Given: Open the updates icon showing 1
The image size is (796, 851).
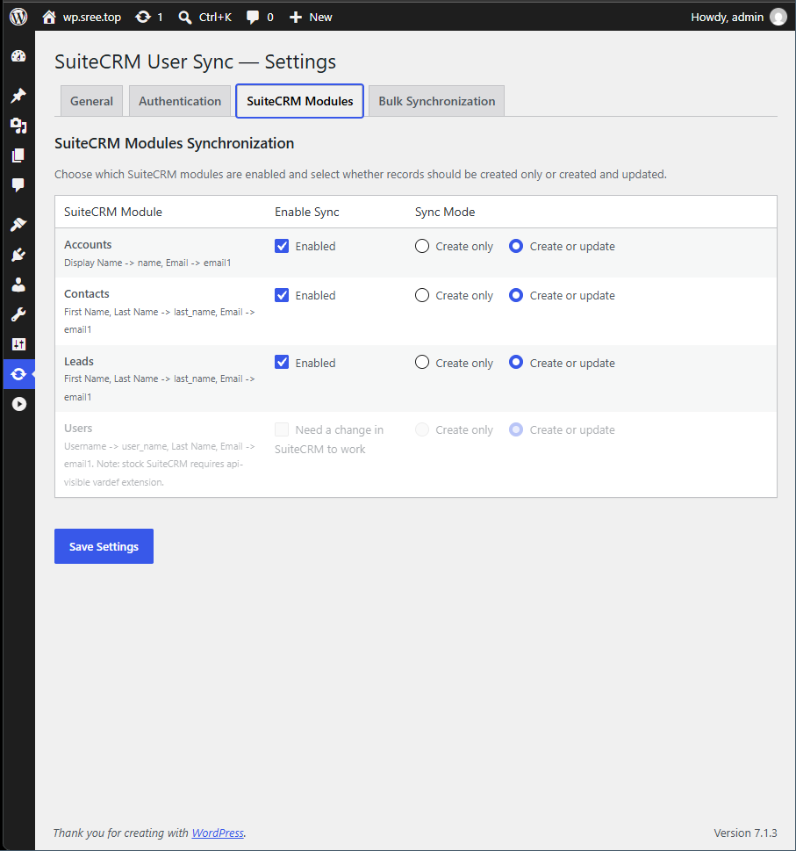Looking at the screenshot, I should tap(143, 18).
